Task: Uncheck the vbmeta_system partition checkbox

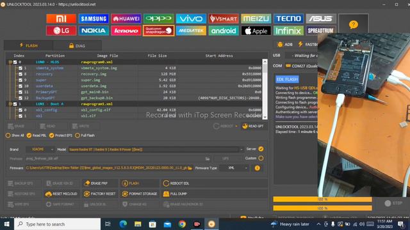Action: [x=20, y=68]
